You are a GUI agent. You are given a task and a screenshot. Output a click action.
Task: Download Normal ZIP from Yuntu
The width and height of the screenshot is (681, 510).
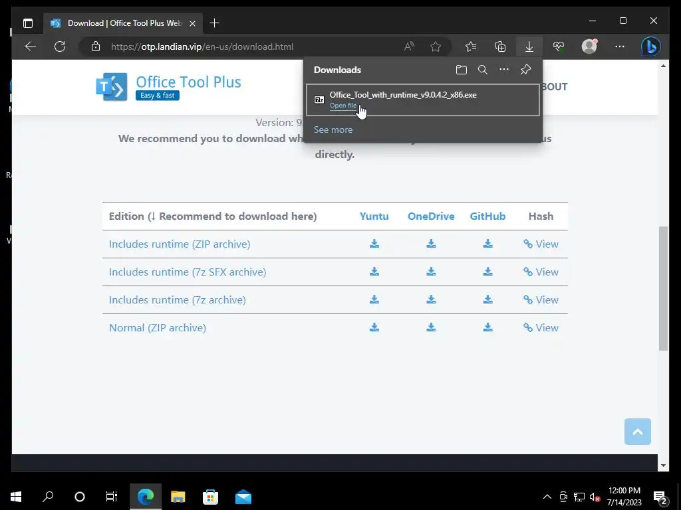tap(374, 327)
